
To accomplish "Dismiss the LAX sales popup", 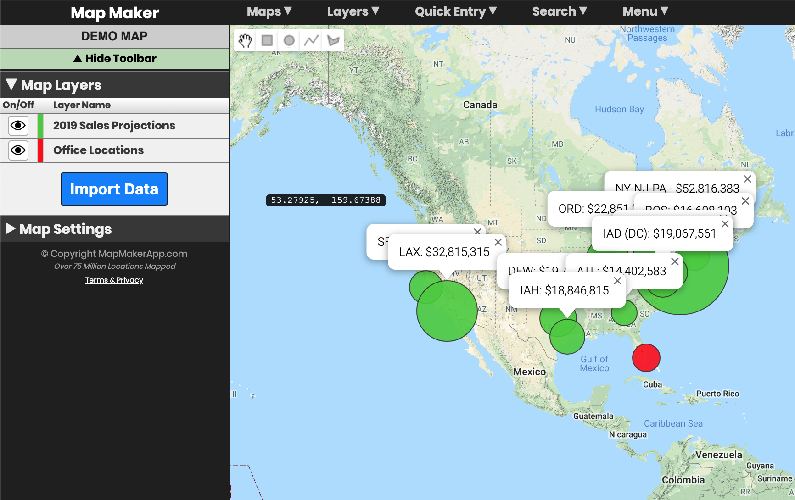I will pos(498,242).
